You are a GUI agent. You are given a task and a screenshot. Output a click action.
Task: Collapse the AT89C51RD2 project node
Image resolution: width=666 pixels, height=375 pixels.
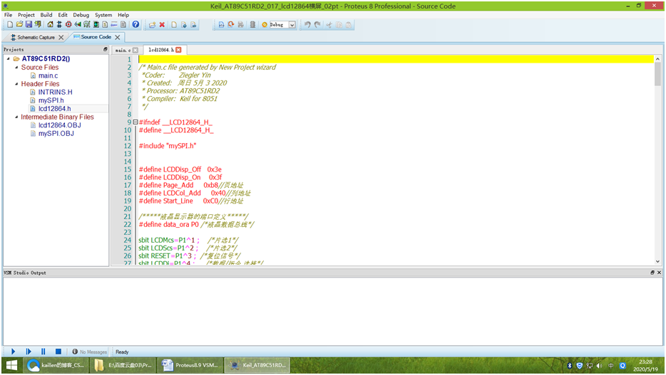[x=8, y=59]
